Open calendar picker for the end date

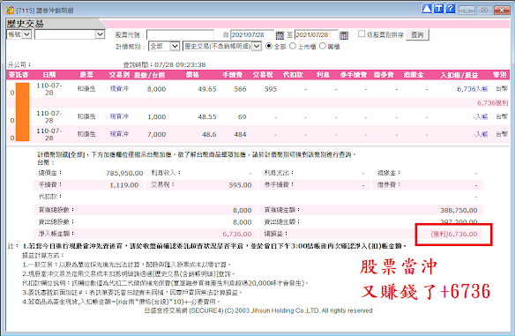(x=344, y=35)
